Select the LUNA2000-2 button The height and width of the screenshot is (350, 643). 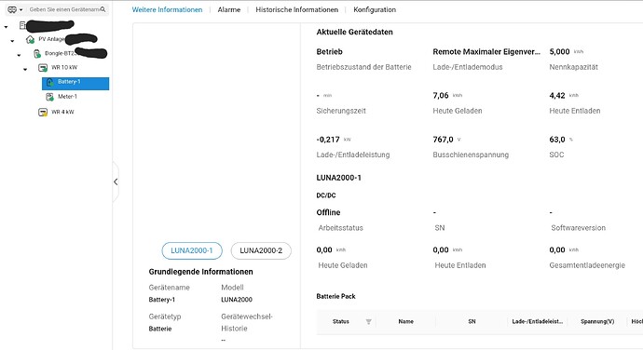pyautogui.click(x=261, y=250)
